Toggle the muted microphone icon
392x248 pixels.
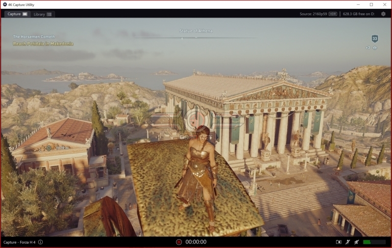[x=348, y=242]
